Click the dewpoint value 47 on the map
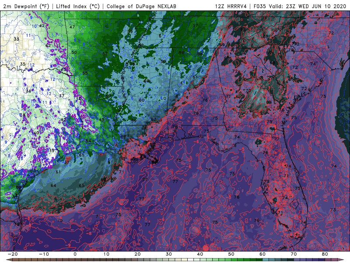 (72, 27)
